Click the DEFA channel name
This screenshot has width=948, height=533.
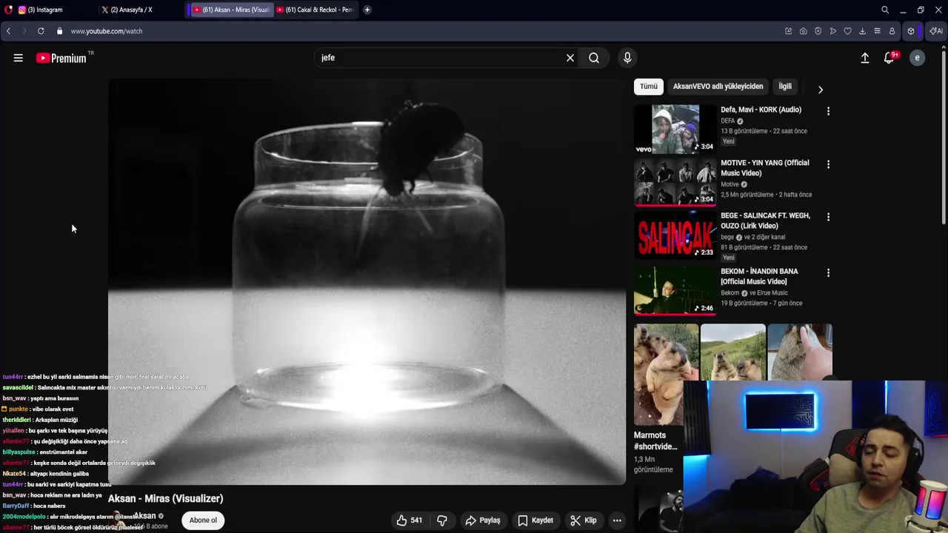728,121
